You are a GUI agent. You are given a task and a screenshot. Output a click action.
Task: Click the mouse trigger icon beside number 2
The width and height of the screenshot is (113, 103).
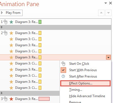pyautogui.click(x=6, y=33)
